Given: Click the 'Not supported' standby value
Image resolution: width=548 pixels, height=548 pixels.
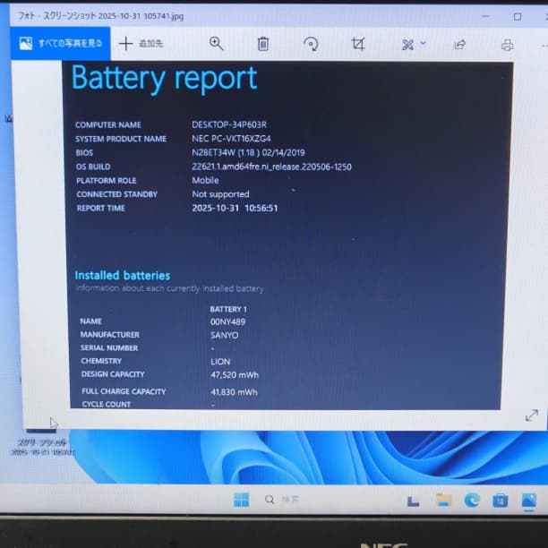Looking at the screenshot, I should pos(220,194).
